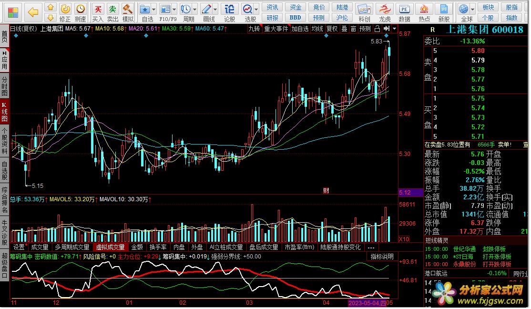Toggle the chart lock icon
Screen dimensions: 531x309
coord(377,29)
